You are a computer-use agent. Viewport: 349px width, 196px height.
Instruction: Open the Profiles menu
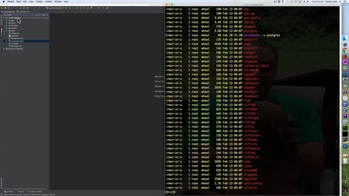(39, 1)
